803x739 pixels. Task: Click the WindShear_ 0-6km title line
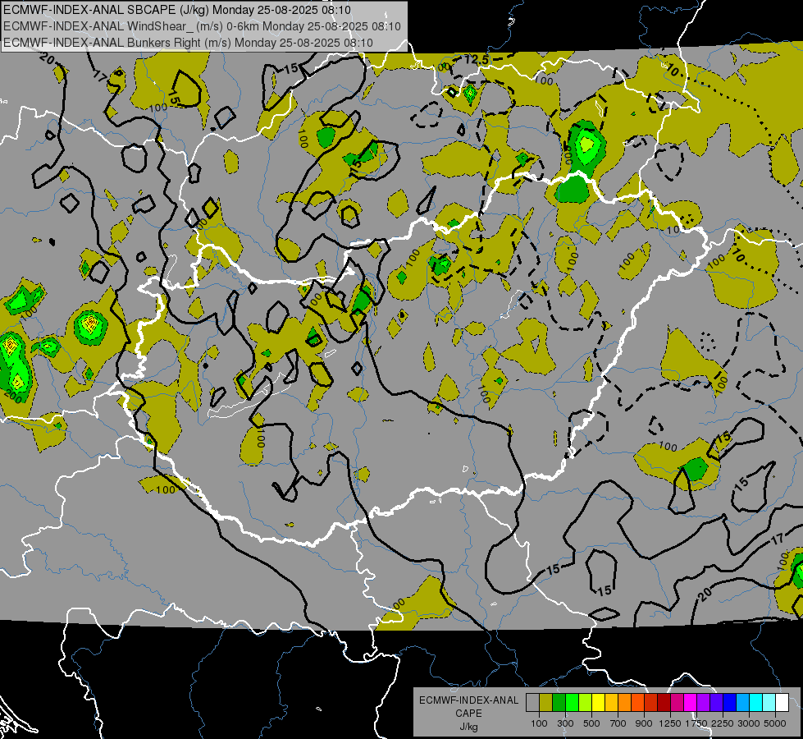point(203,26)
